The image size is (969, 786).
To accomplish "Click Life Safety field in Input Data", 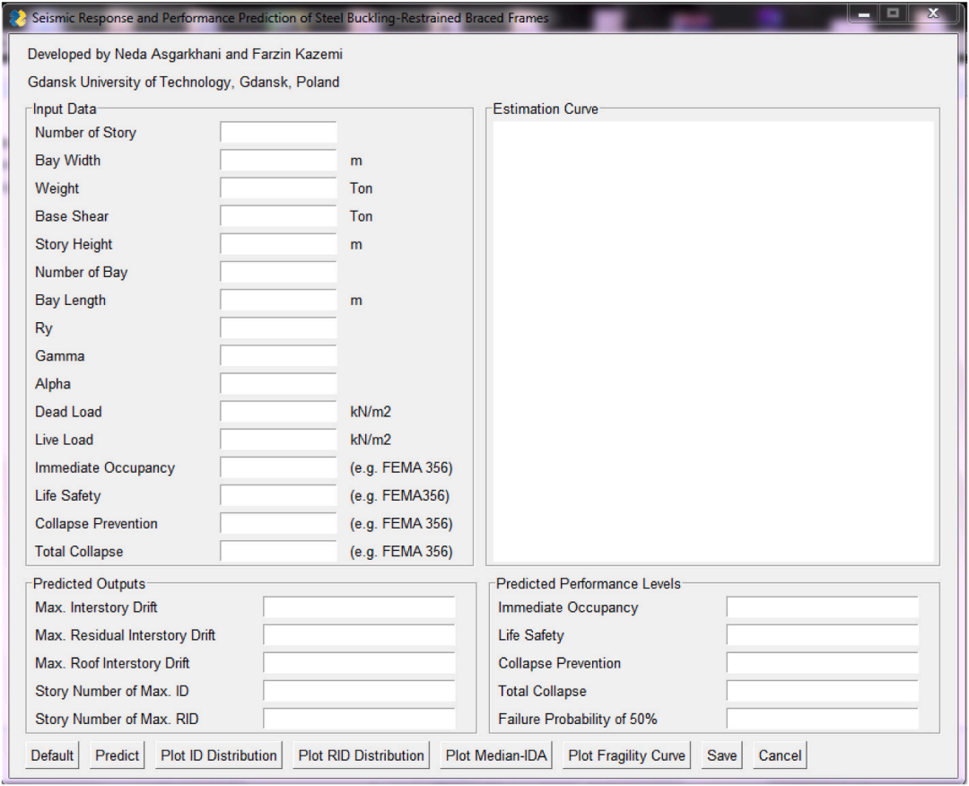I will click(x=278, y=495).
